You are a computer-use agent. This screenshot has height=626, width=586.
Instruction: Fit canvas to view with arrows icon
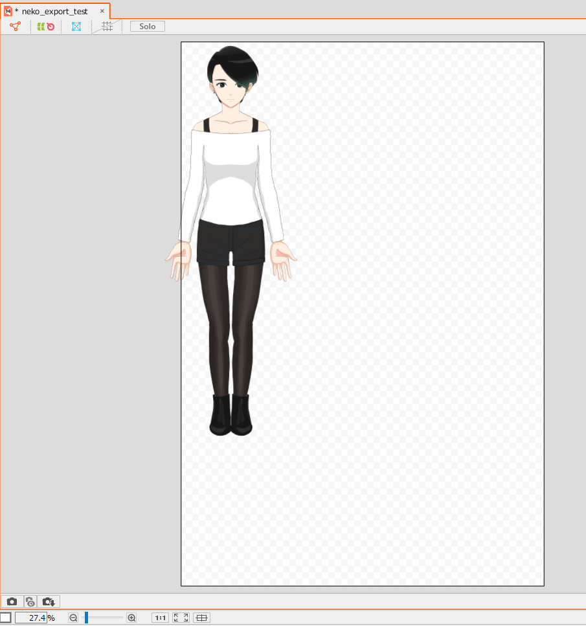pyautogui.click(x=181, y=618)
